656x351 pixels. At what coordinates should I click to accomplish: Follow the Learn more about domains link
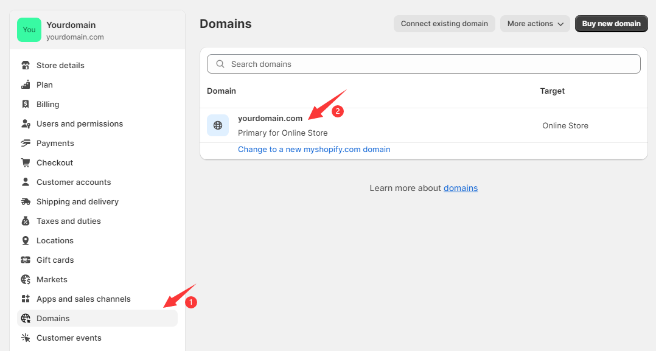(461, 188)
